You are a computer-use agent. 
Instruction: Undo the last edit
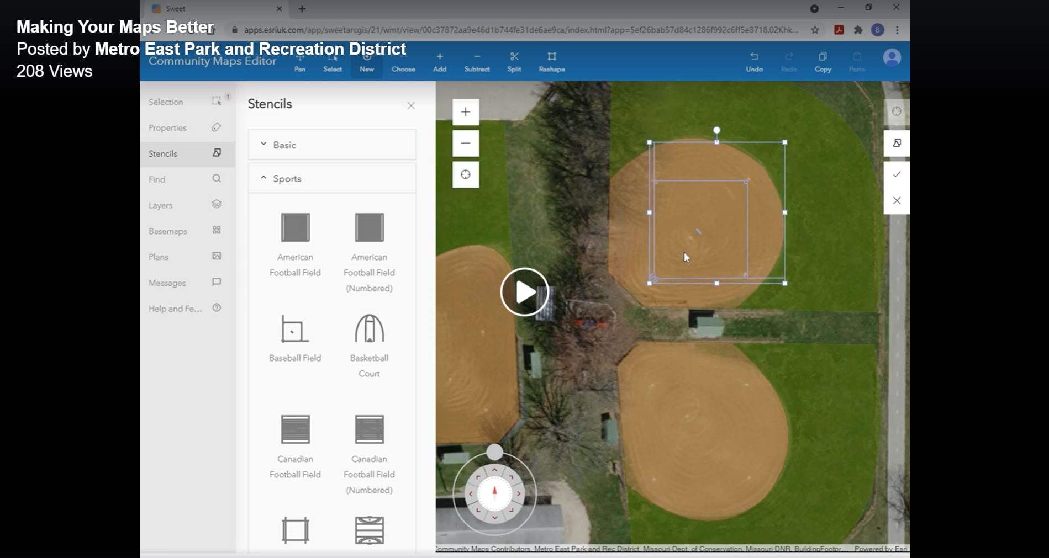pos(754,62)
